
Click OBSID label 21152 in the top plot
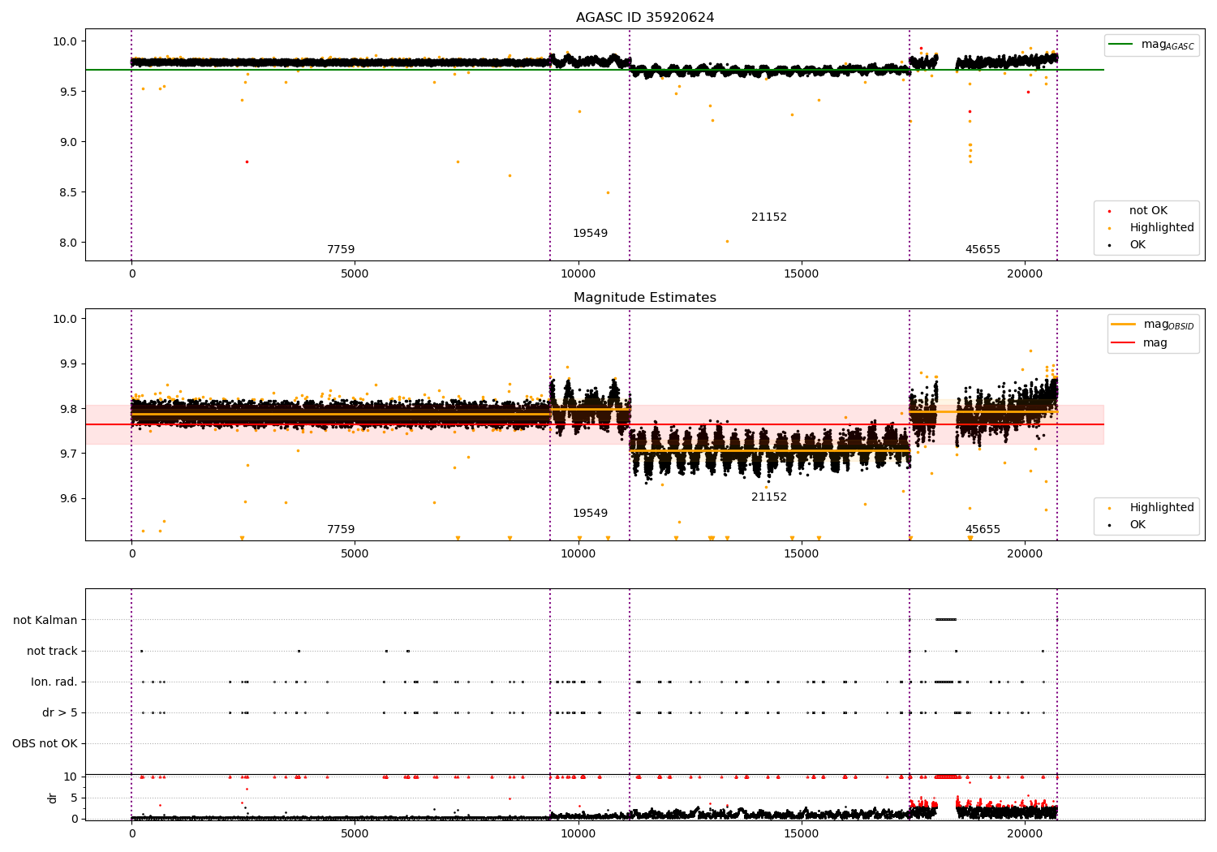click(x=769, y=217)
